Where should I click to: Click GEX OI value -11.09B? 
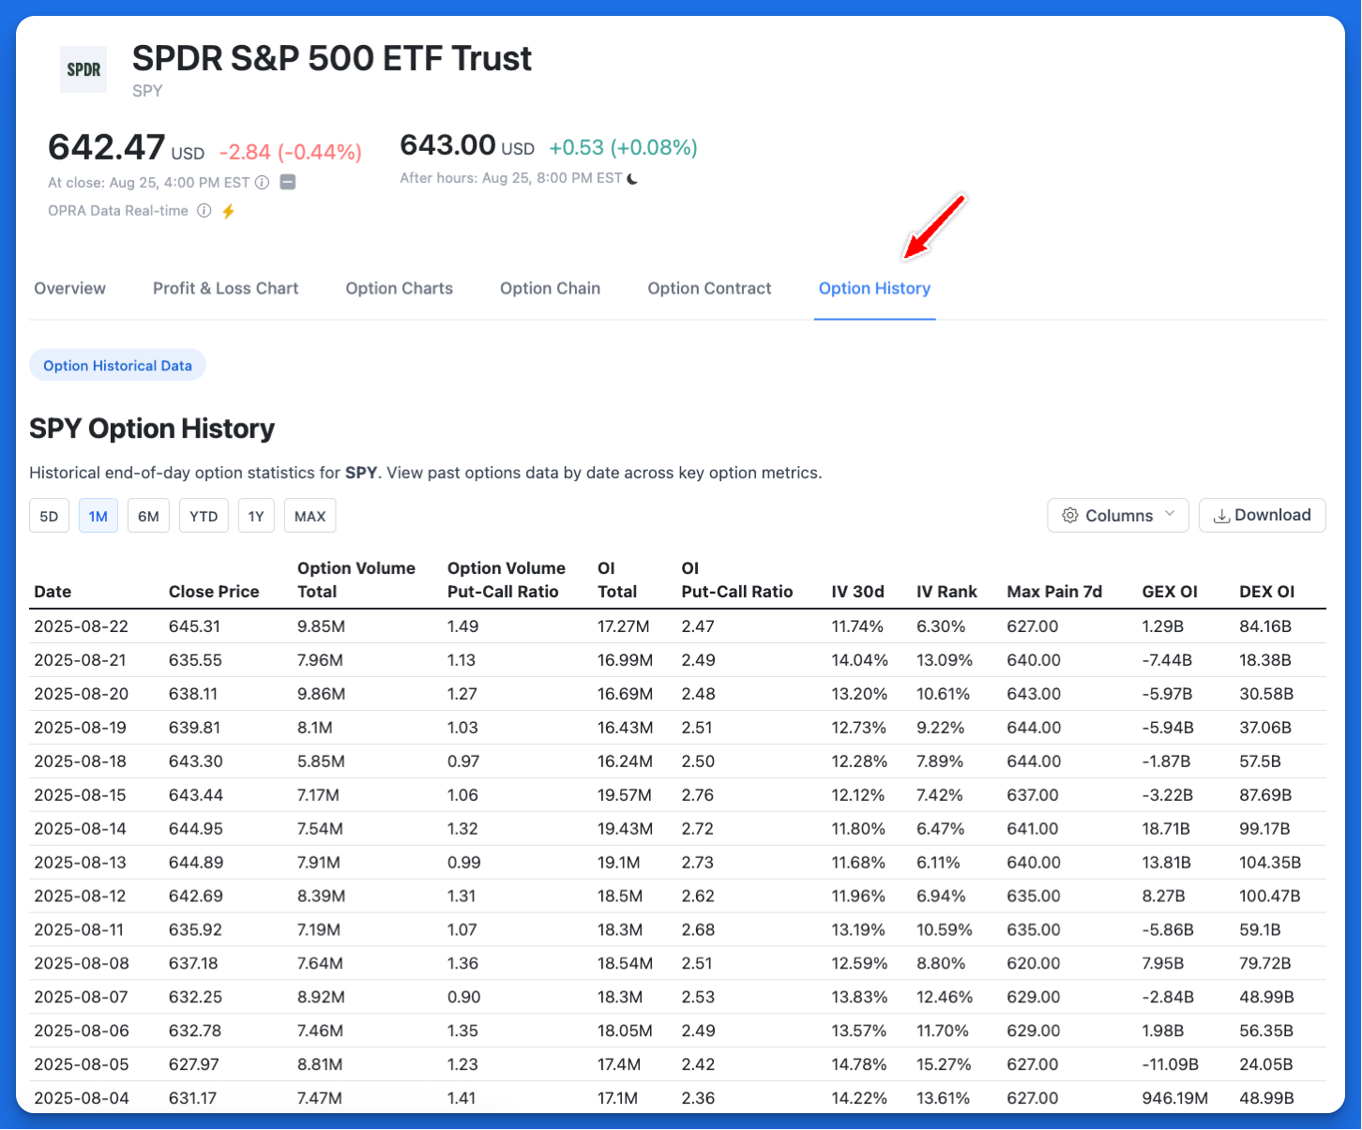tap(1171, 1065)
